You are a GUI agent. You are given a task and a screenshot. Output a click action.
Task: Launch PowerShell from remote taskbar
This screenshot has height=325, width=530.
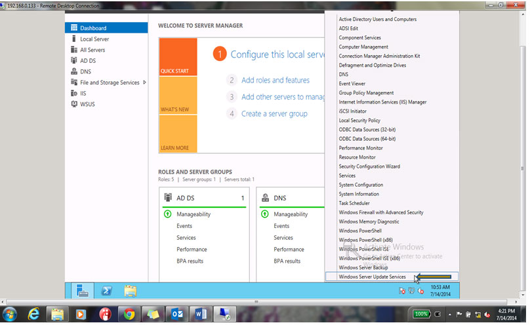point(106,290)
